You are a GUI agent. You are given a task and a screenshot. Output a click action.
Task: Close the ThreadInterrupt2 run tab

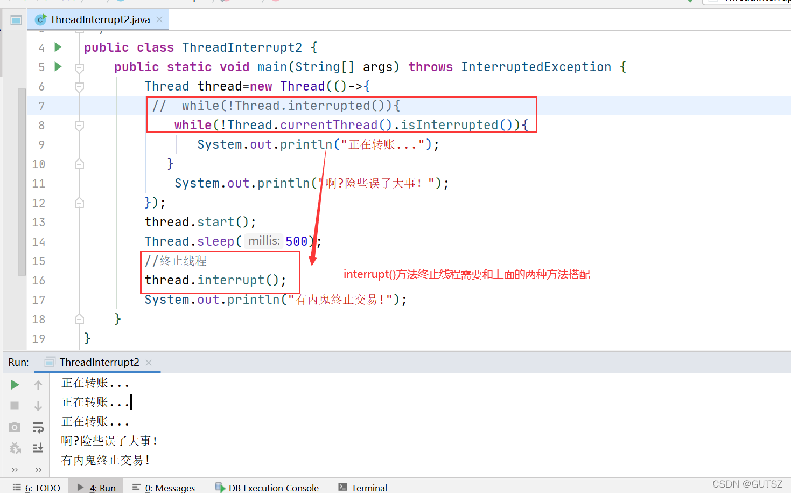click(x=149, y=363)
